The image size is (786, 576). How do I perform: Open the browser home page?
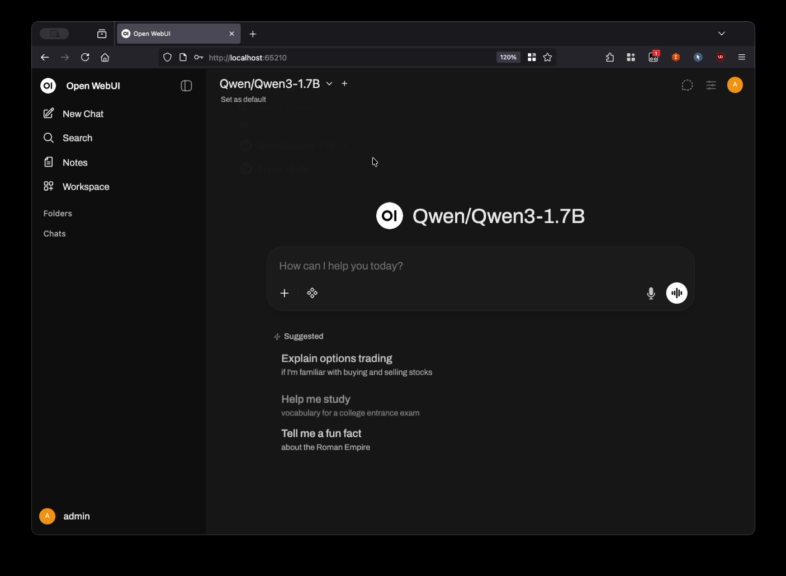pos(105,57)
